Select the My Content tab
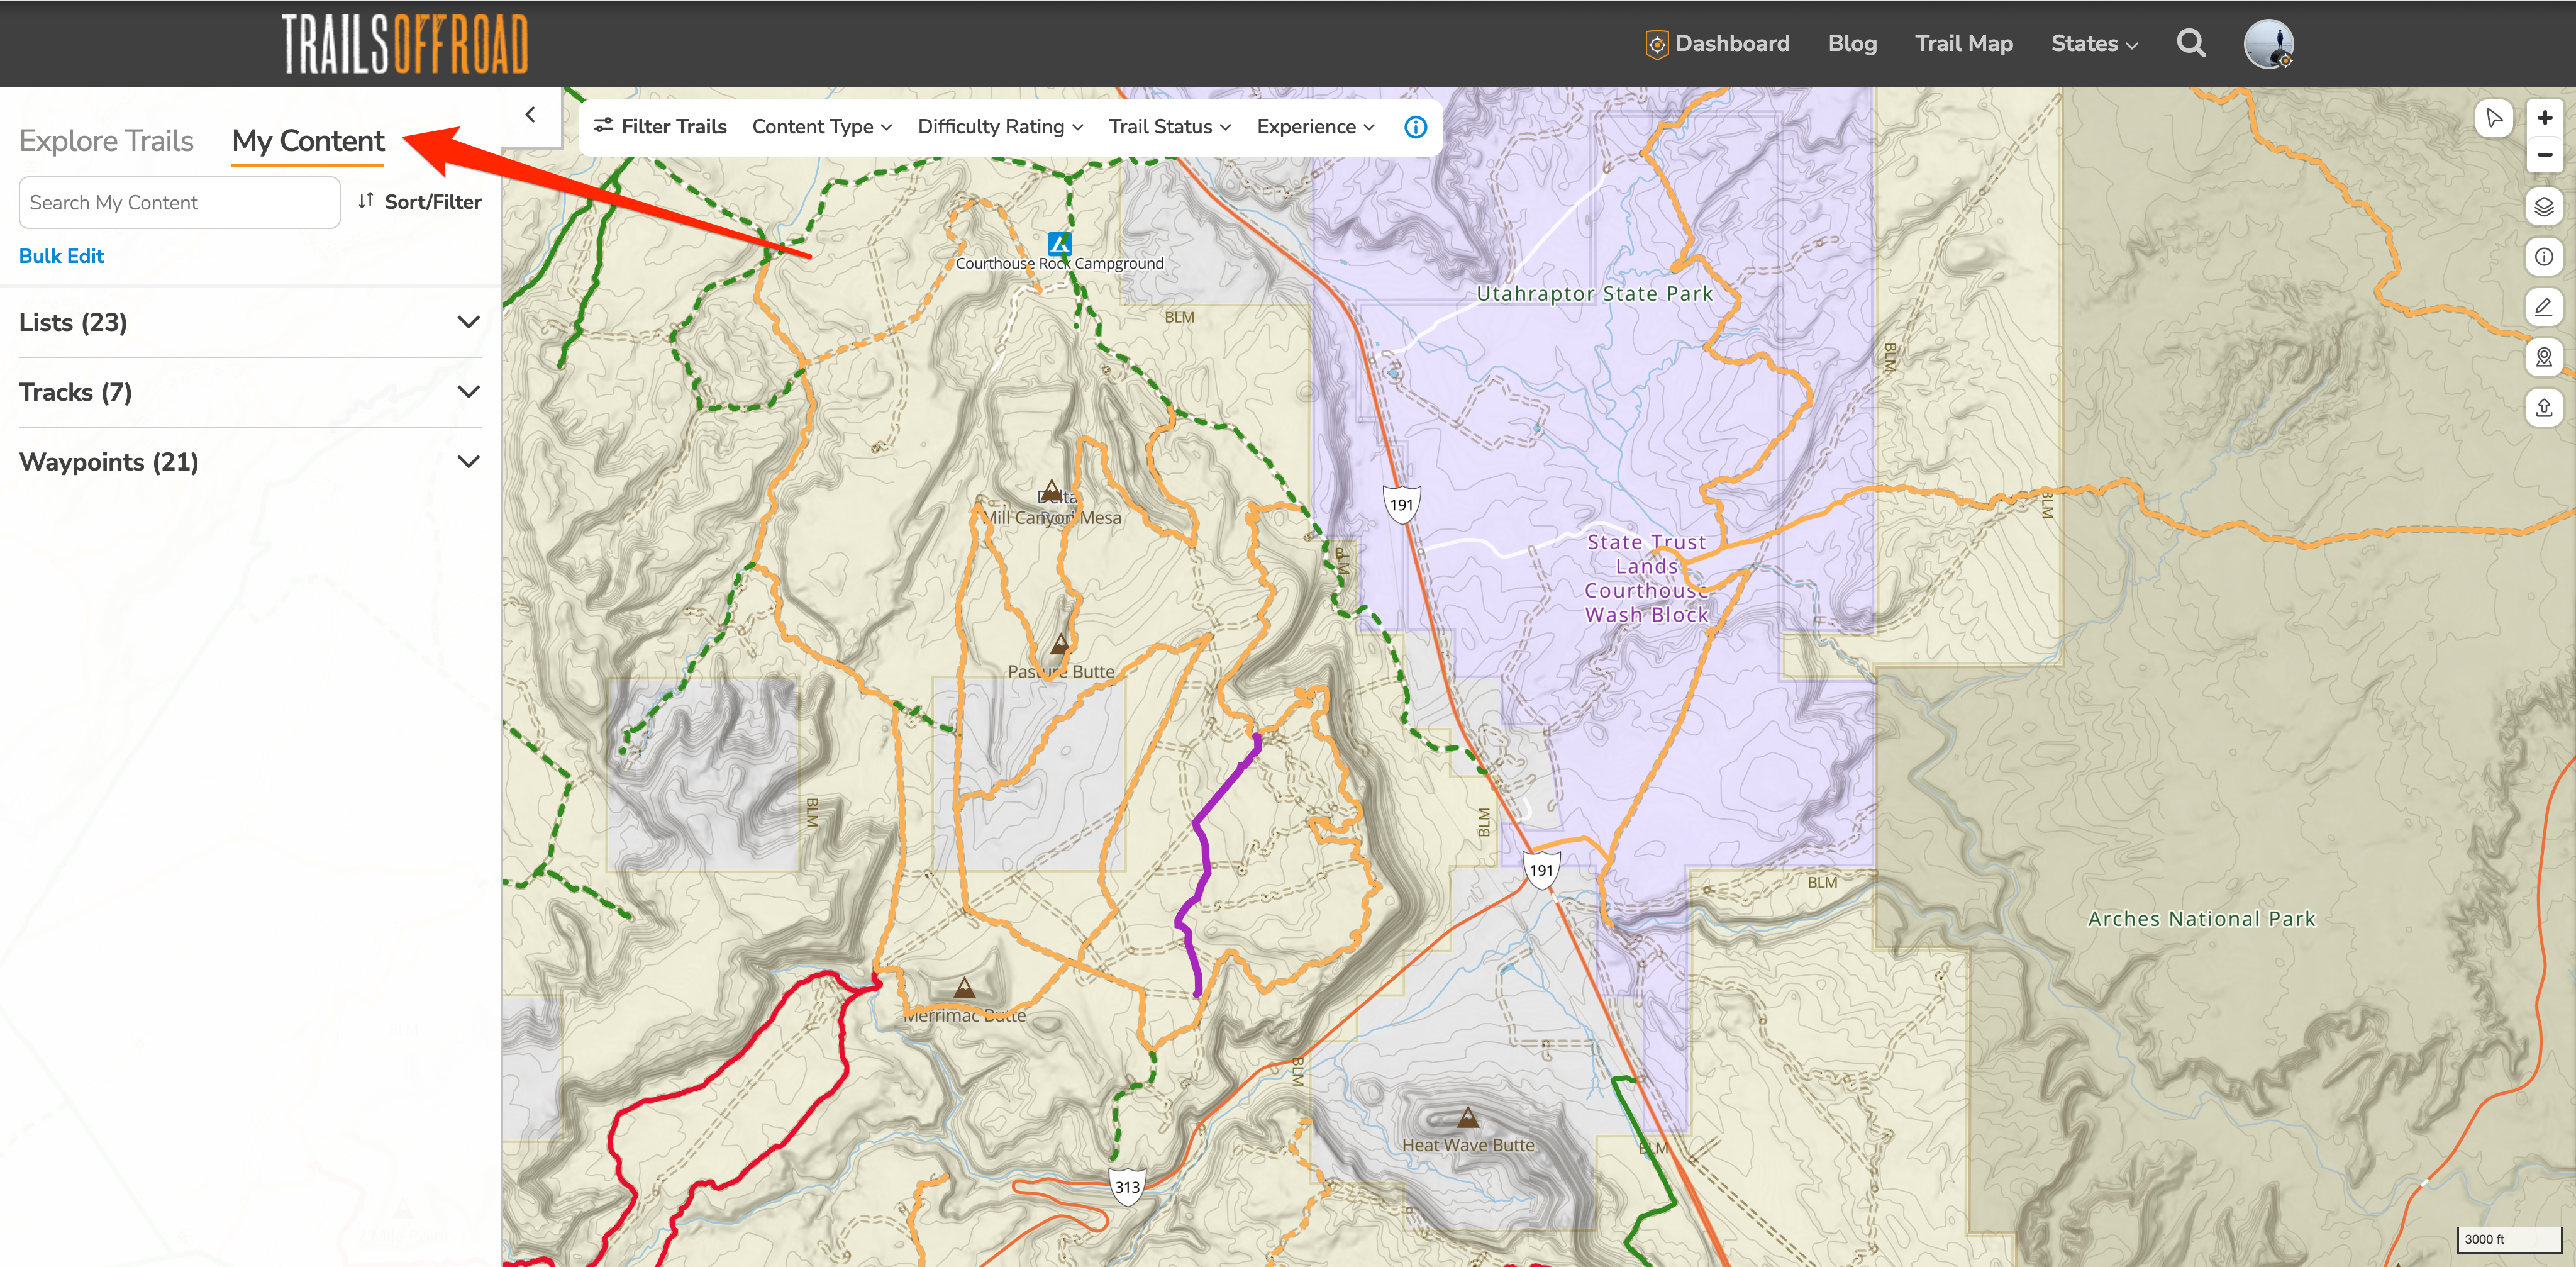Image resolution: width=2576 pixels, height=1267 pixels. [x=308, y=141]
